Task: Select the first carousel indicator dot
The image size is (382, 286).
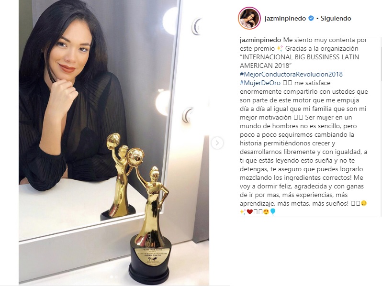Action: click(x=112, y=277)
